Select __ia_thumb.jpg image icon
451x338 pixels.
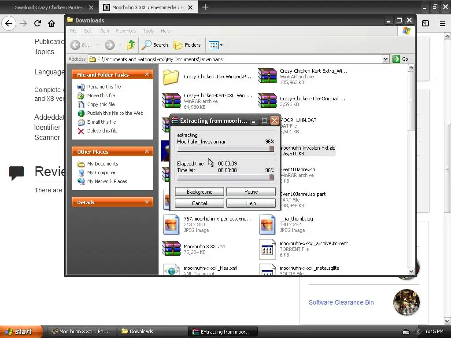click(267, 224)
